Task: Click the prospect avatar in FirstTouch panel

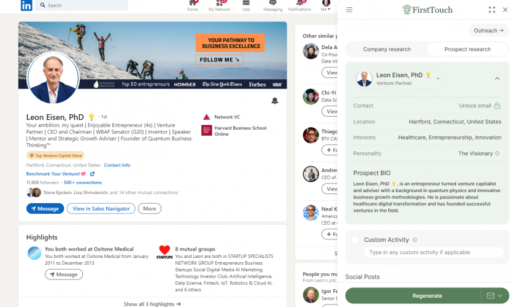Action: 364,79
